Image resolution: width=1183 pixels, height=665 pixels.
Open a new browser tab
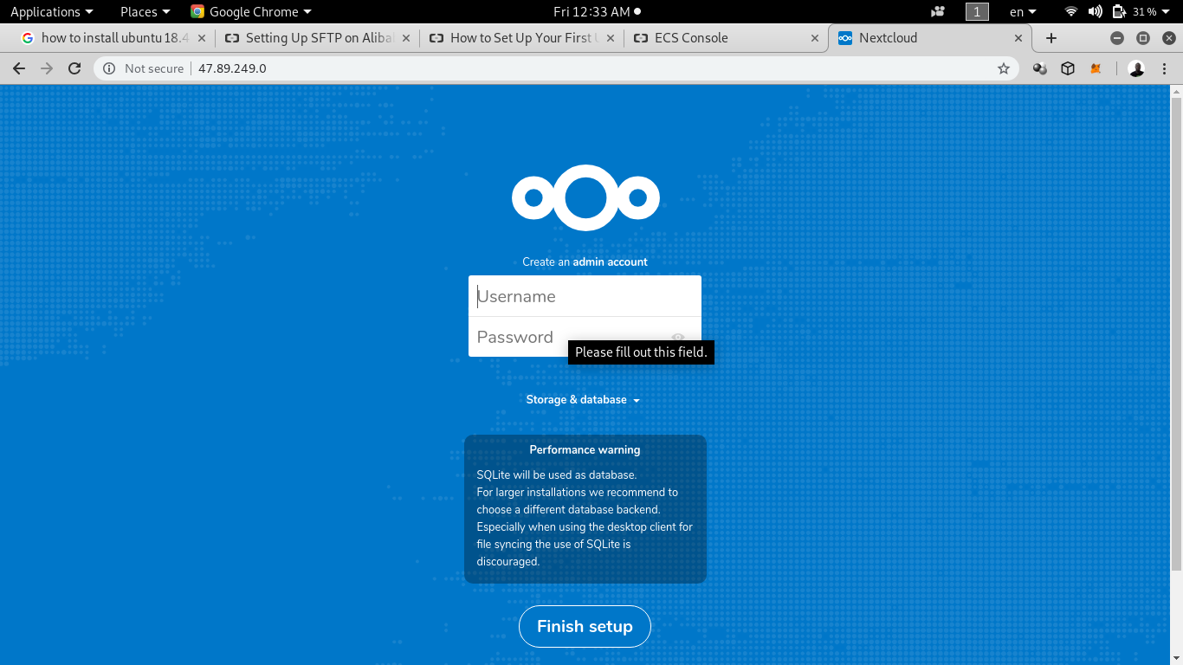[1051, 38]
